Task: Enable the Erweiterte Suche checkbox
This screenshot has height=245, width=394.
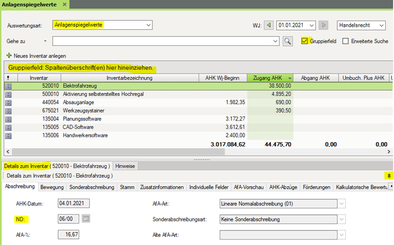Action: point(345,41)
